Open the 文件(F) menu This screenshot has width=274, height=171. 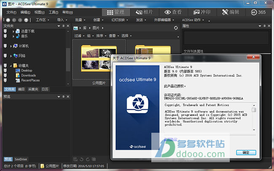coord(11,12)
